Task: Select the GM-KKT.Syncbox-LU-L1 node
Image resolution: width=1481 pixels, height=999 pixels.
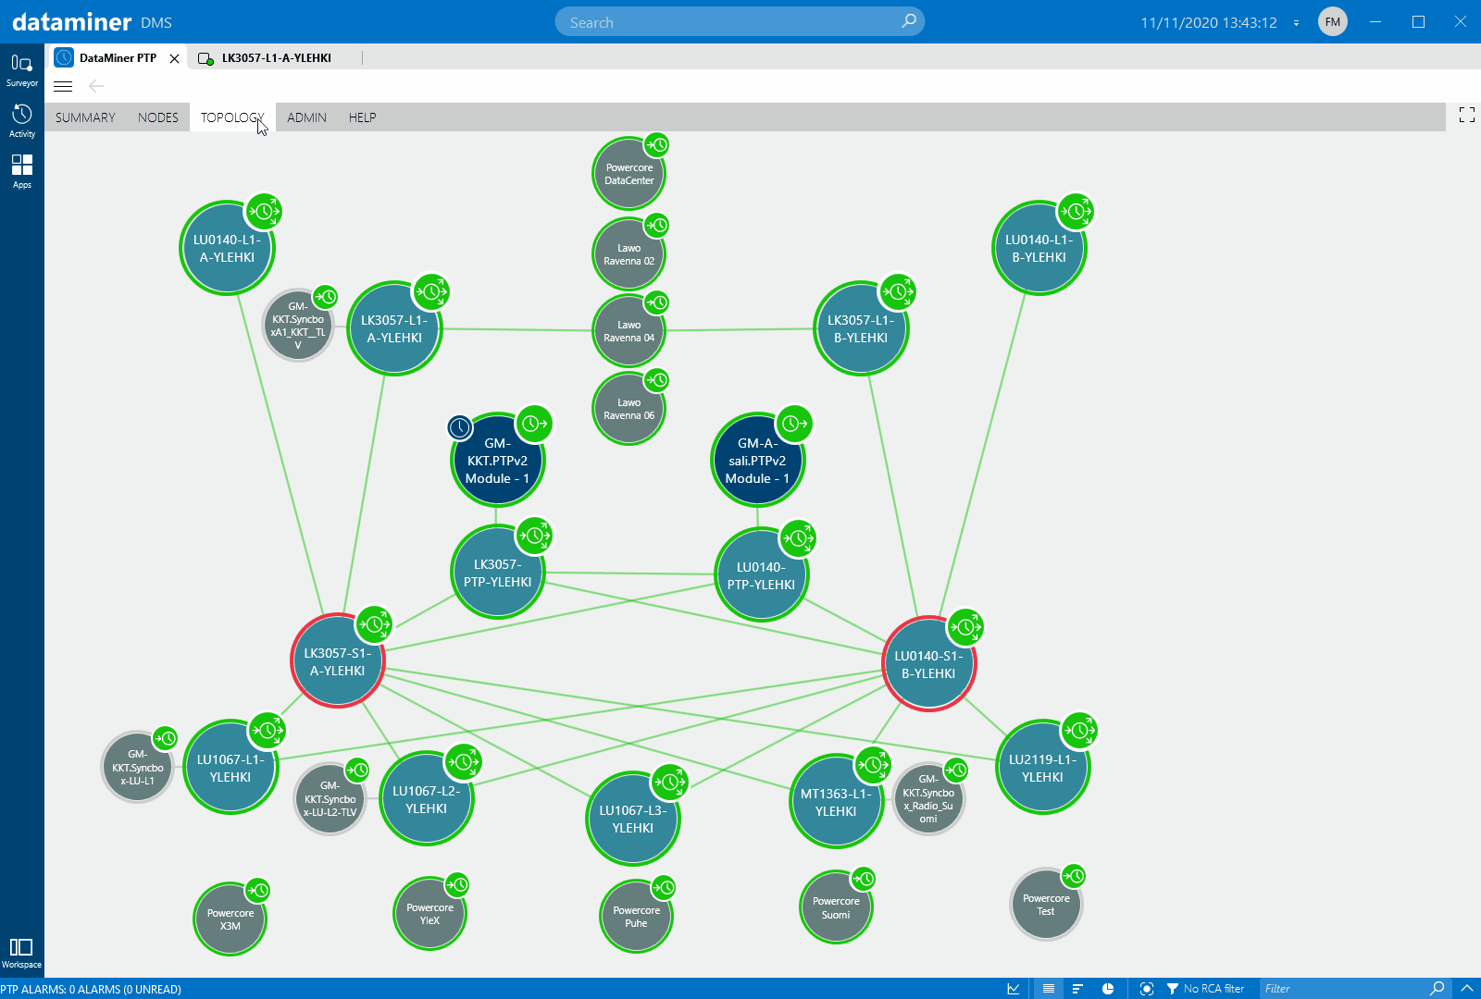Action: click(x=137, y=767)
